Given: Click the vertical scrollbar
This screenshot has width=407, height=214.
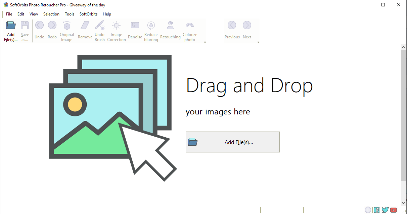Looking at the screenshot, I should click(x=404, y=115).
